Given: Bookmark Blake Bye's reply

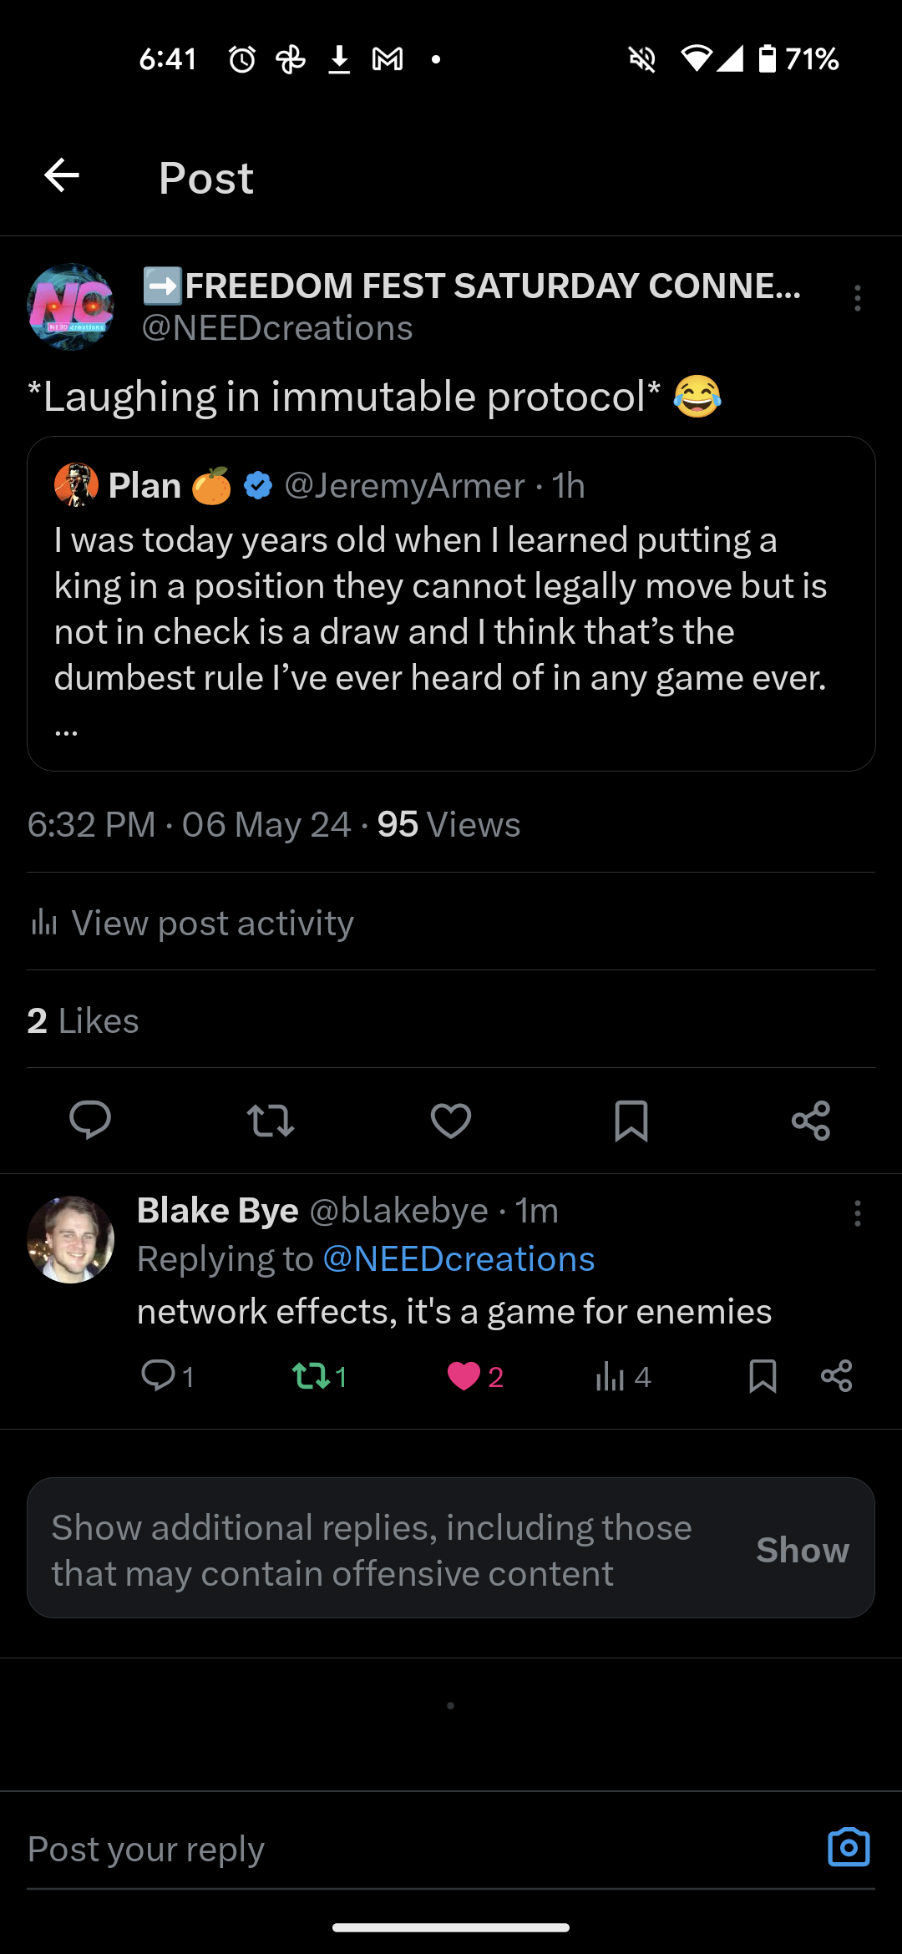Looking at the screenshot, I should coord(763,1375).
